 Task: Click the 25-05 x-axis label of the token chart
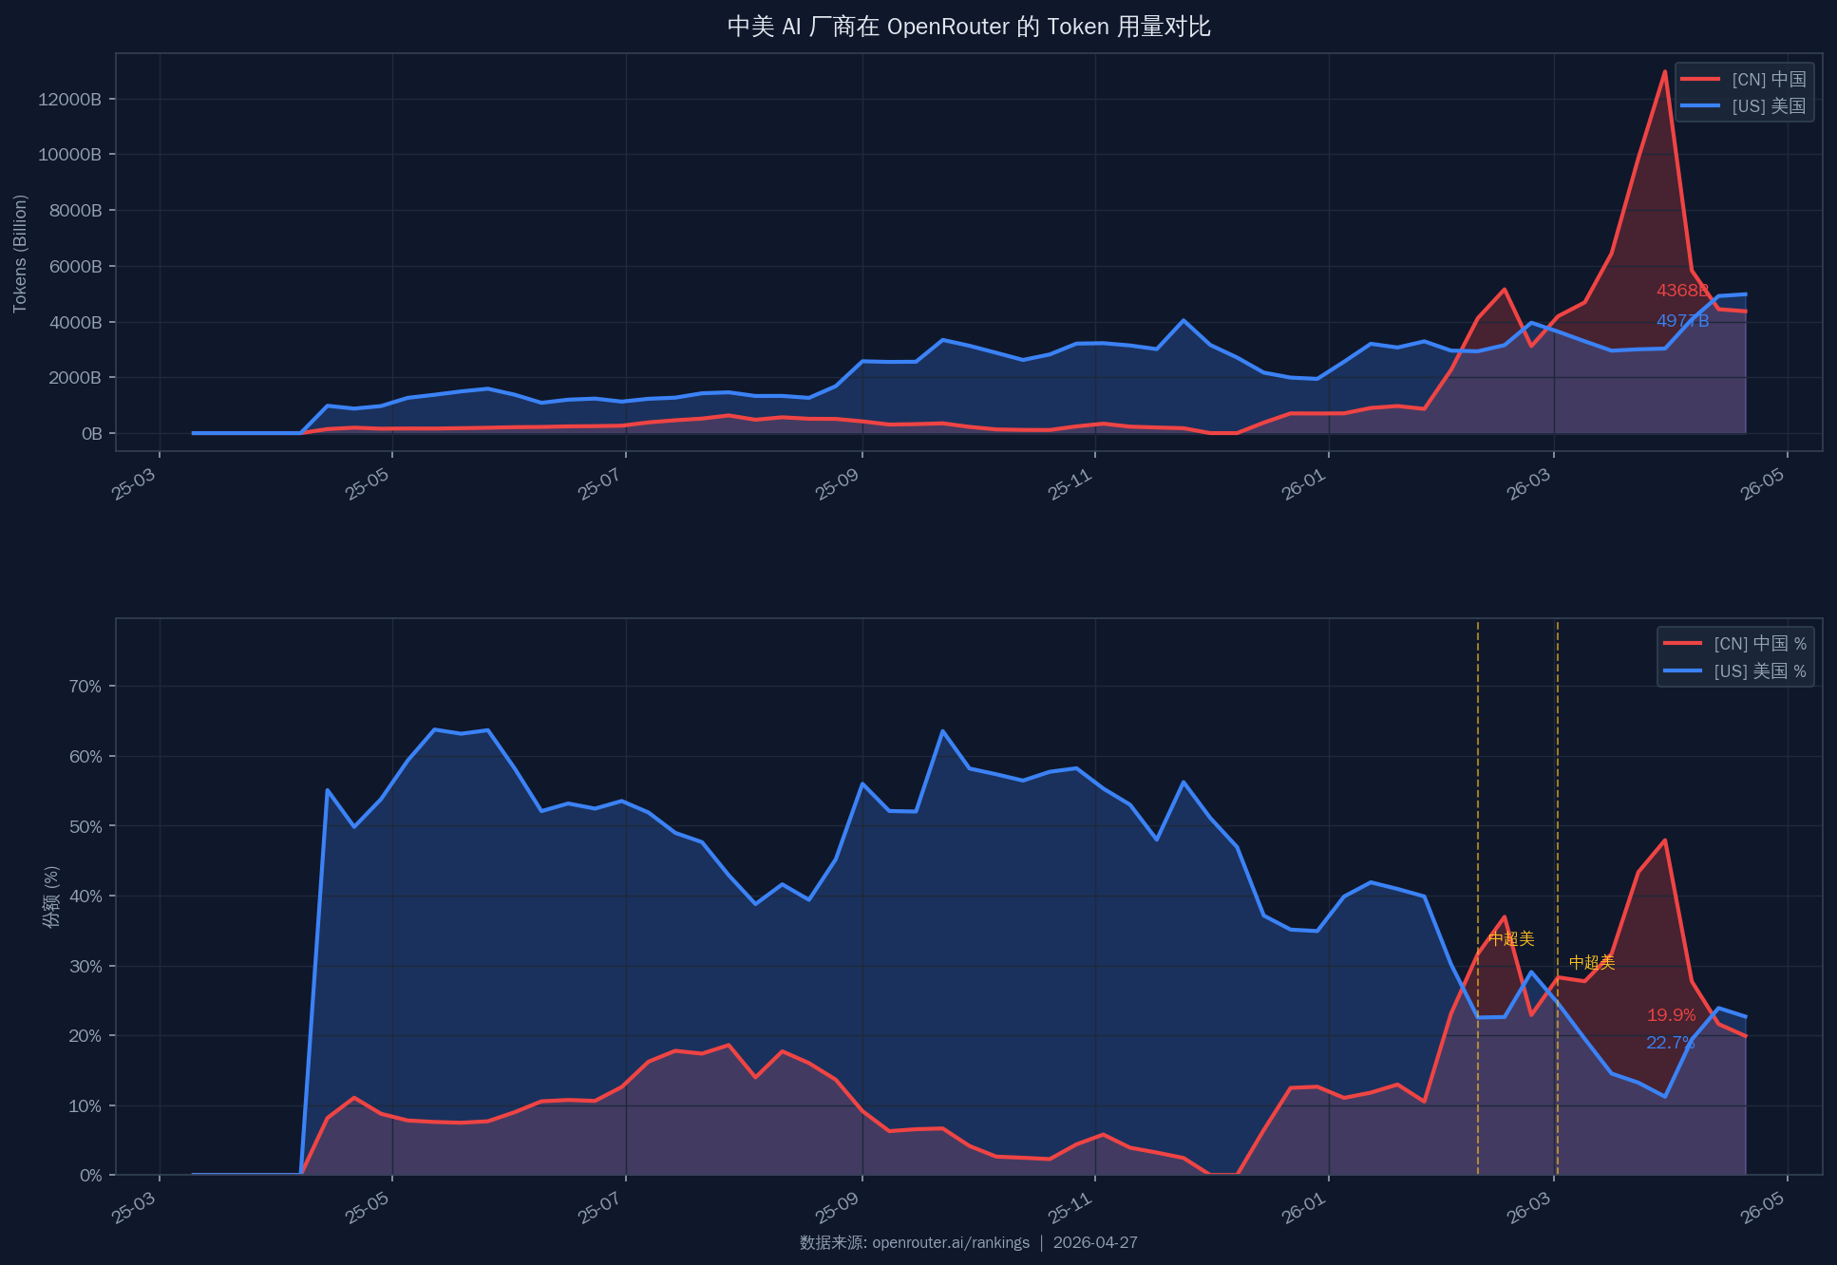pyautogui.click(x=367, y=484)
